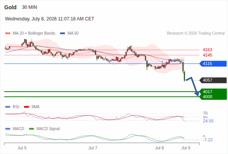This screenshot has width=228, height=154.
Task: Click the MACD value -7.22 label
Action: [x=208, y=140]
